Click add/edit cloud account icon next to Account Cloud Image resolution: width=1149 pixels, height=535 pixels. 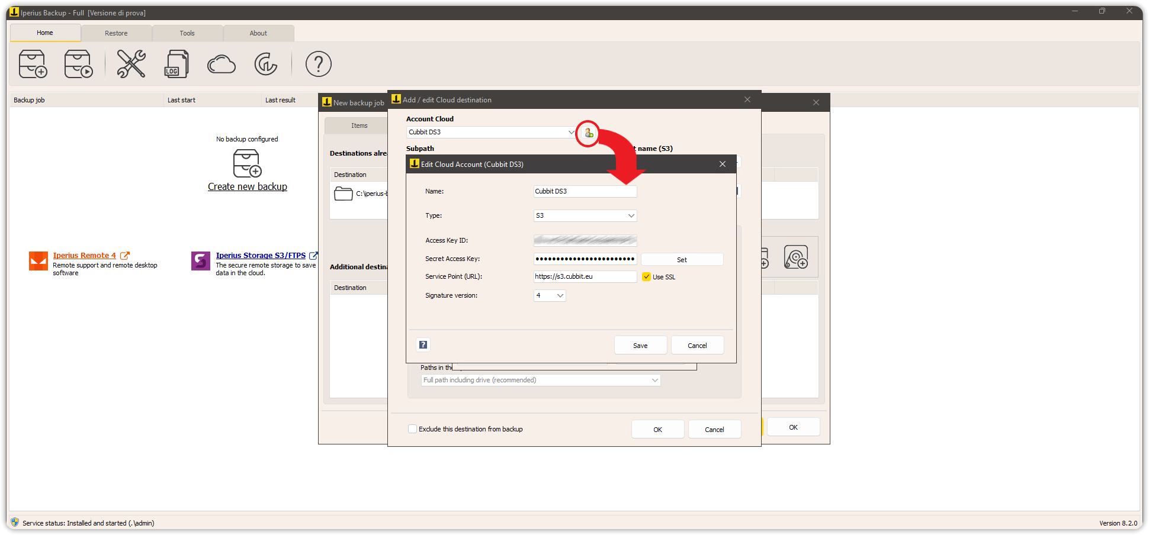click(589, 133)
